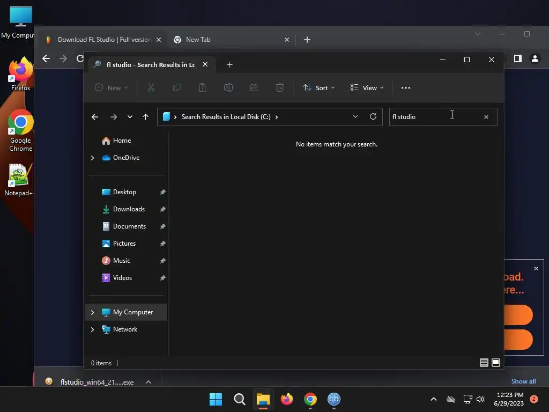Switch to large thumbnails view in status bar

pos(496,363)
